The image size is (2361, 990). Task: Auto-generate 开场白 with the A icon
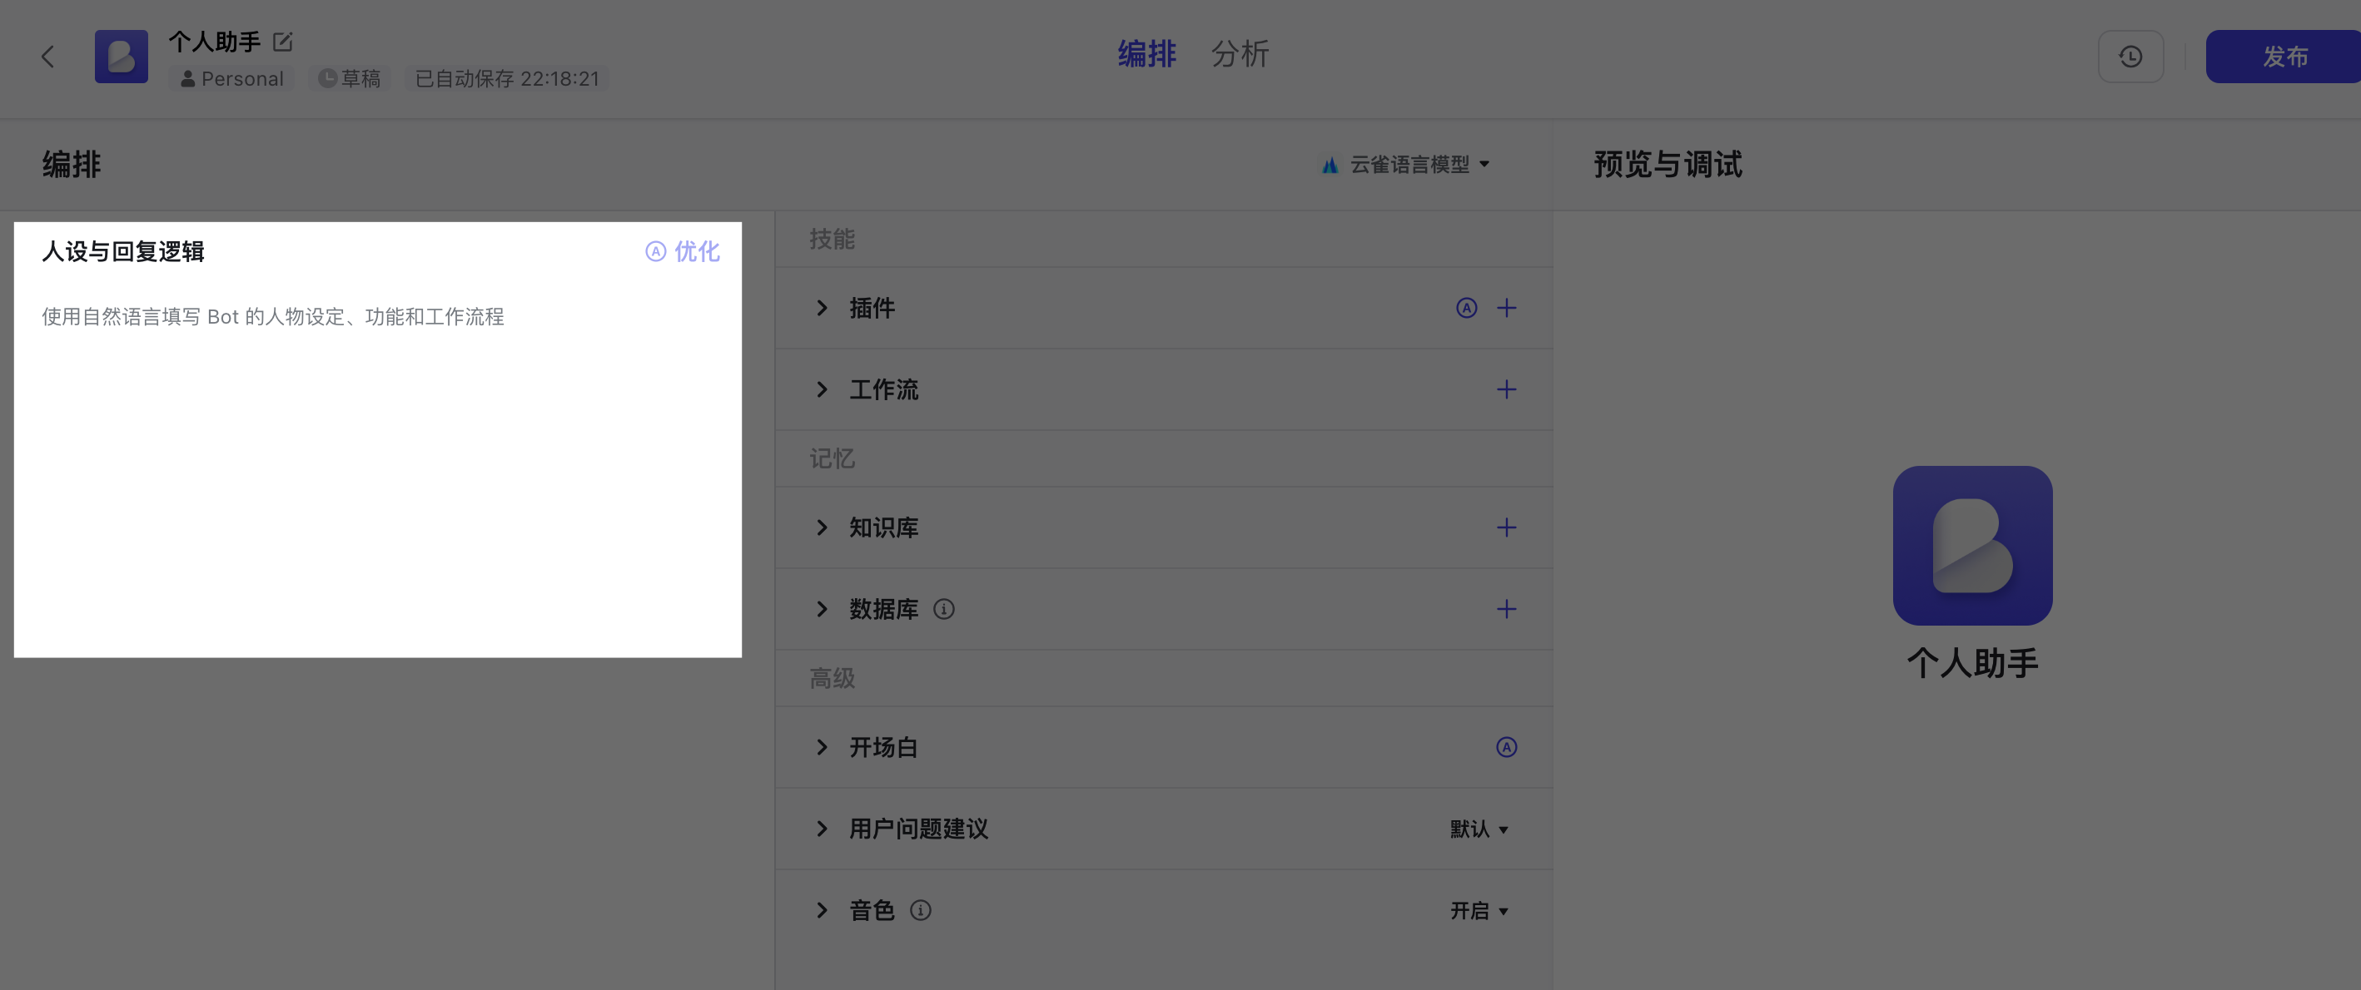pos(1507,748)
